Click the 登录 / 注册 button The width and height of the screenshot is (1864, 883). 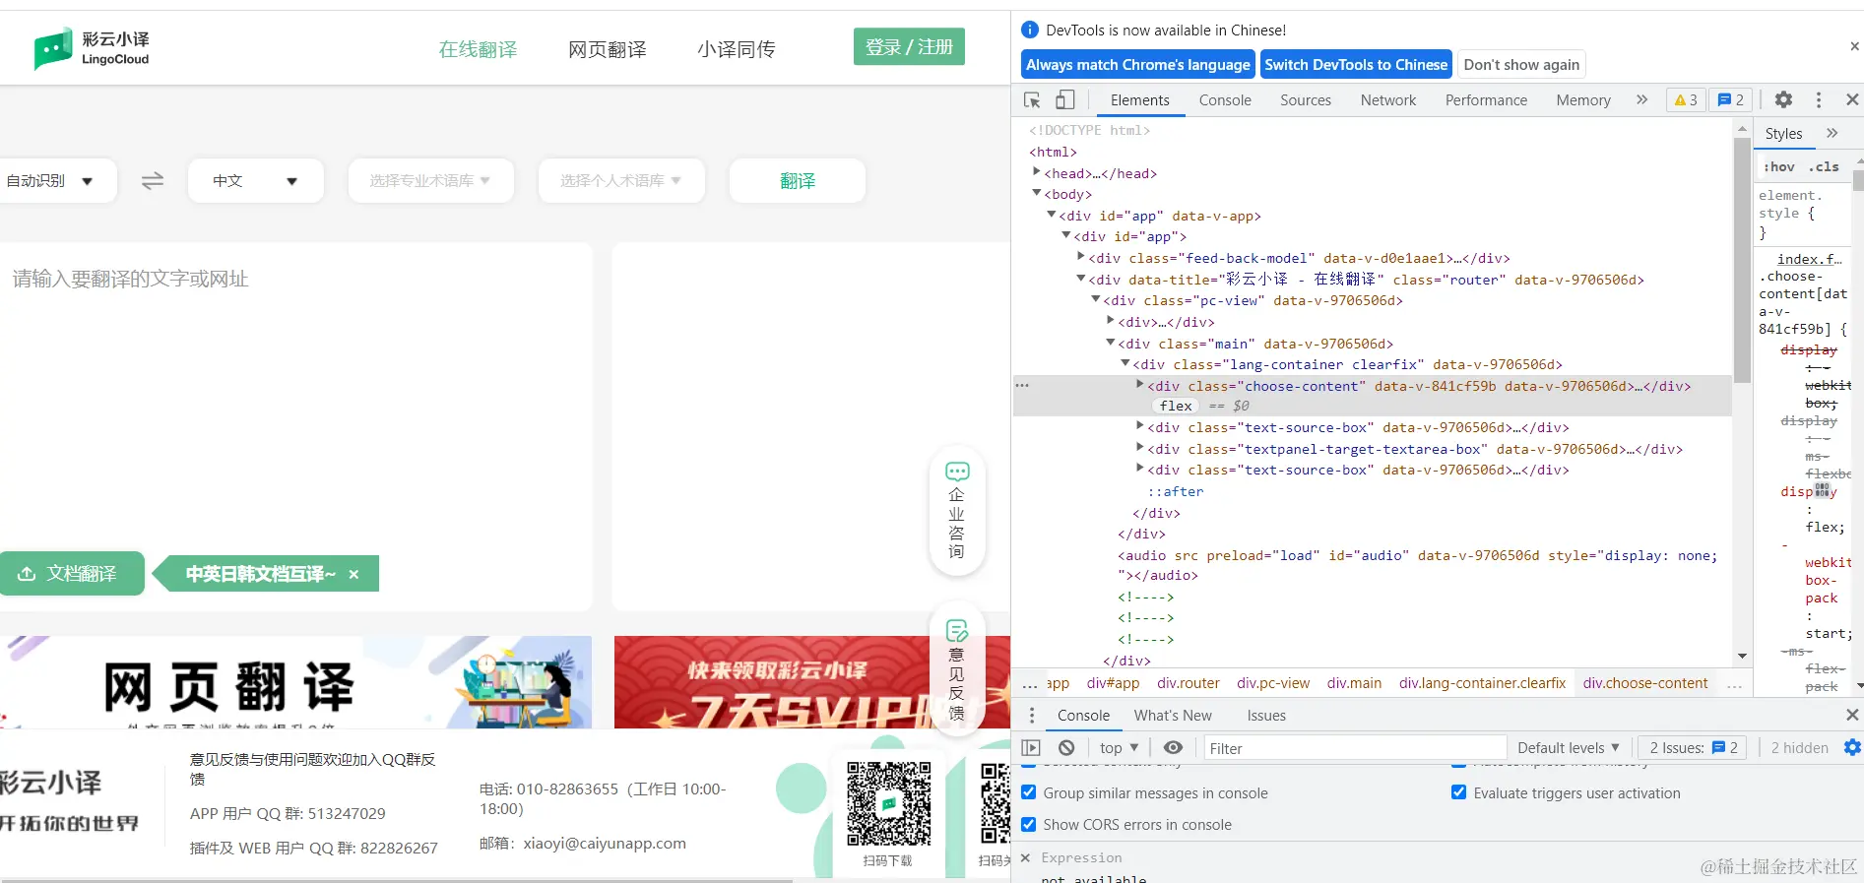click(909, 47)
